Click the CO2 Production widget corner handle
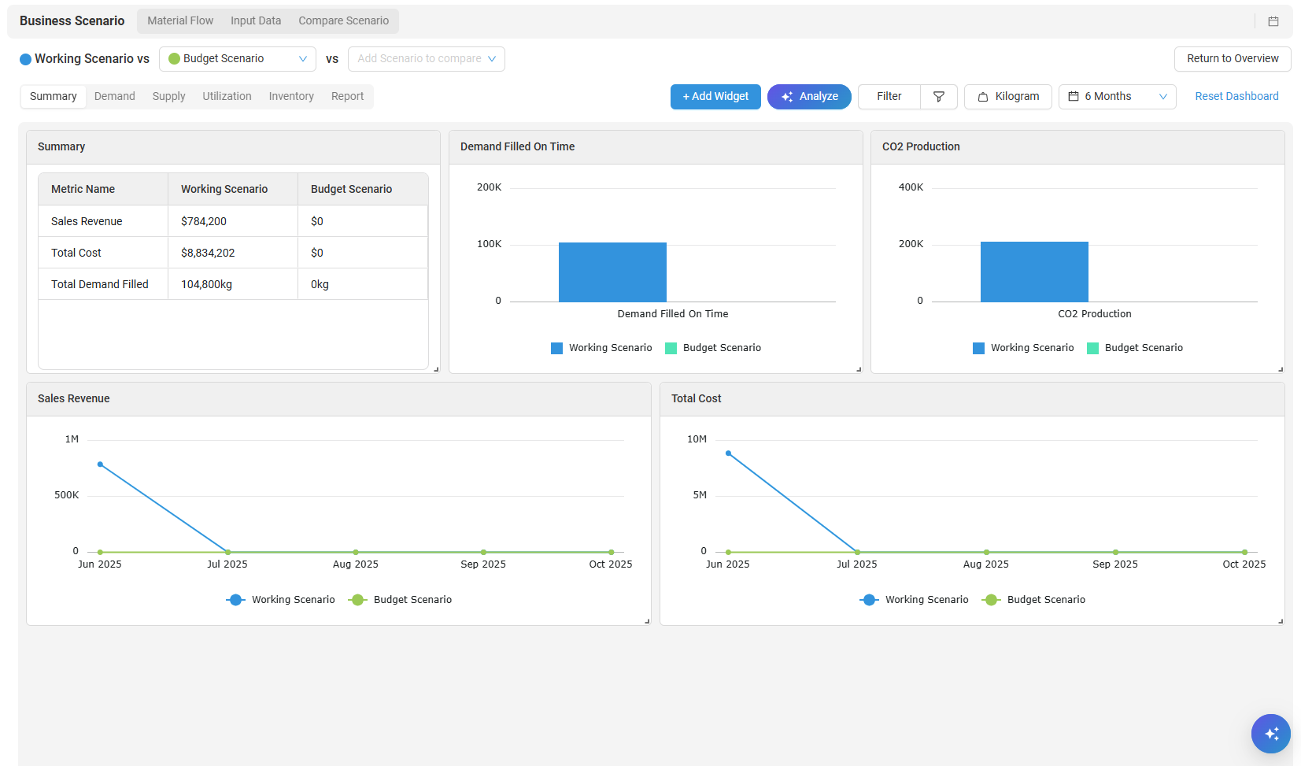This screenshot has height=766, width=1301. (x=1281, y=369)
